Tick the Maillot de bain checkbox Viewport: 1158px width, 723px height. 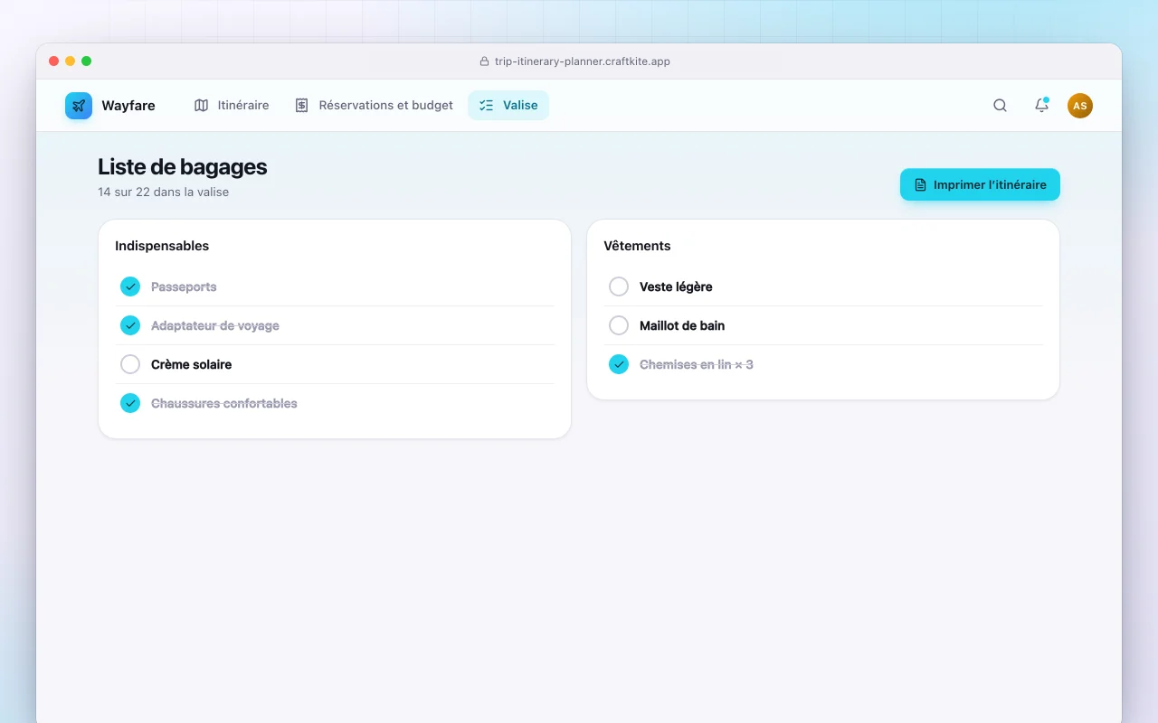[x=619, y=325]
